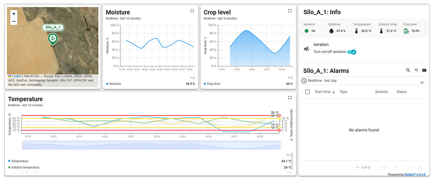The height and width of the screenshot is (181, 434).
Task: Open alarm columns display settings
Action: point(424,70)
